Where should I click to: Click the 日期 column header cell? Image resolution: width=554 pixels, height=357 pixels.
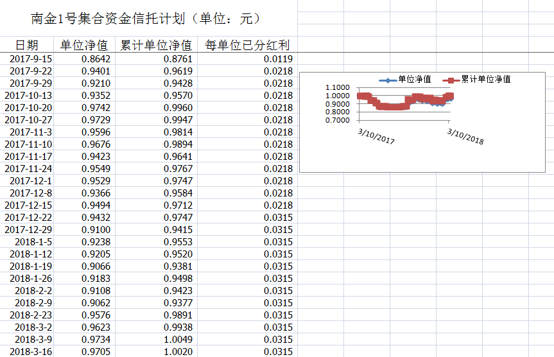pos(27,45)
